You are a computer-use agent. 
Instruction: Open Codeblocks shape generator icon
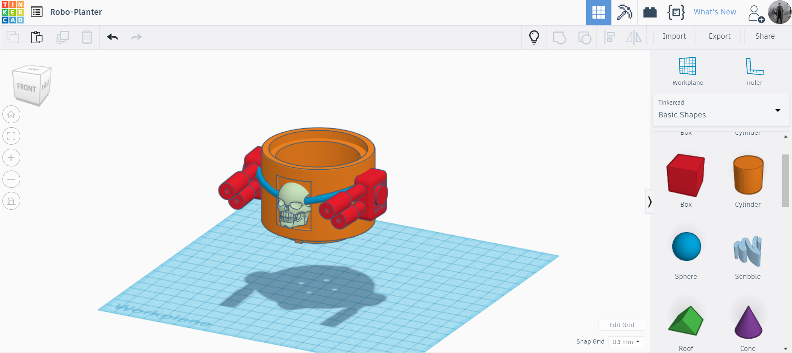coord(676,12)
